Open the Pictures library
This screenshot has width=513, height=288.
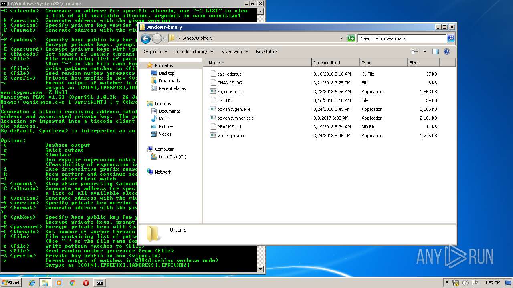(166, 126)
